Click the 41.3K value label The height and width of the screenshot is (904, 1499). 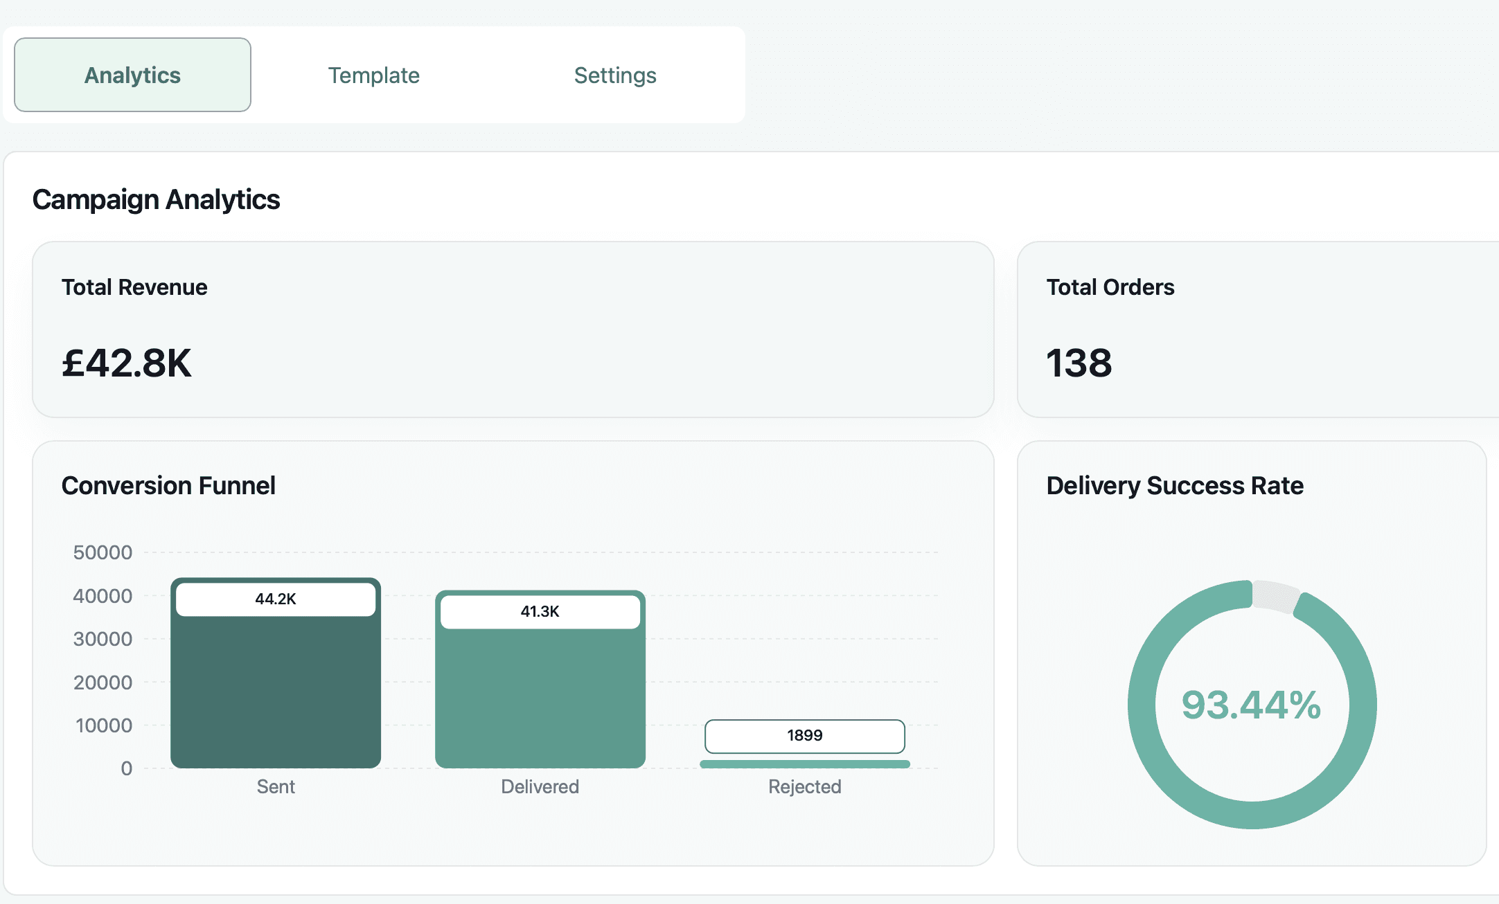540,611
